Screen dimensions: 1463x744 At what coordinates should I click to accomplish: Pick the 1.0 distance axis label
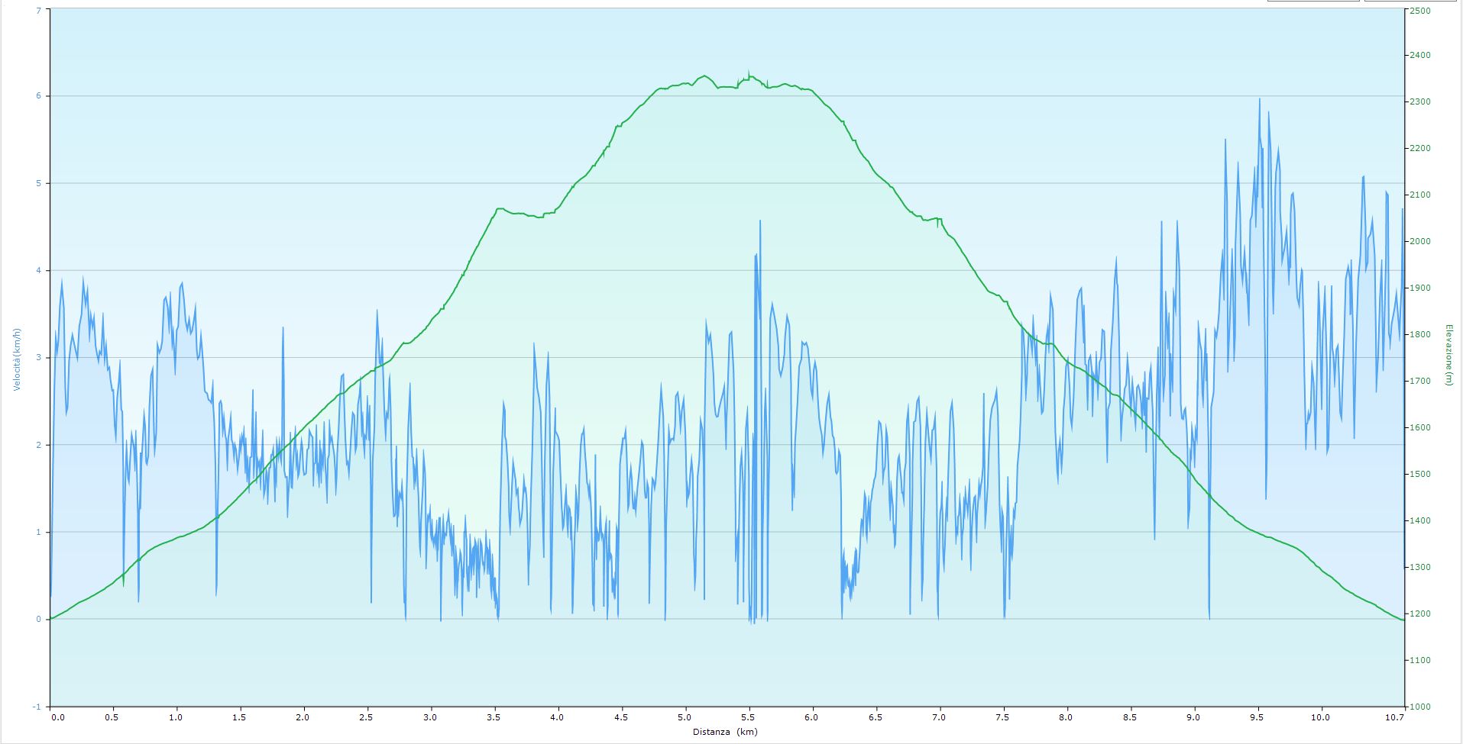coord(176,717)
